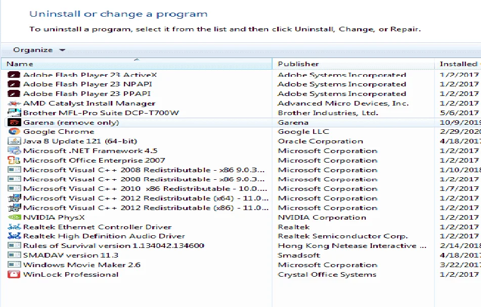Click publisher Smadsoft cell
Screen dimensions: 481x307
(x=299, y=255)
